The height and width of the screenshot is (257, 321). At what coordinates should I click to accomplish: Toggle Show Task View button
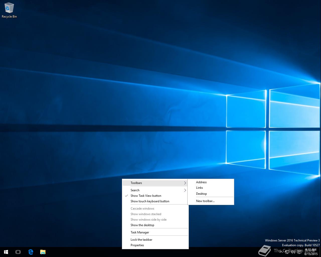(x=155, y=196)
